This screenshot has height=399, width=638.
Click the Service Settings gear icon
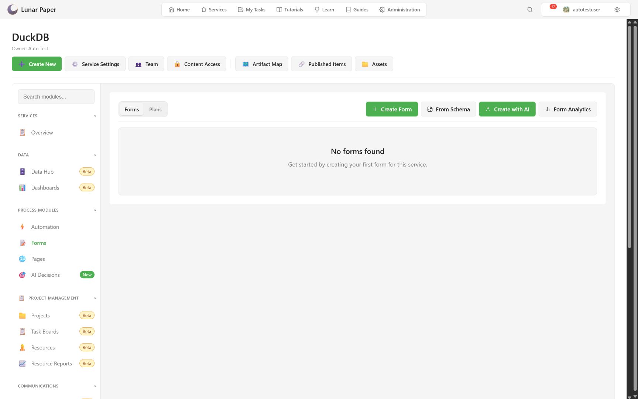point(75,64)
